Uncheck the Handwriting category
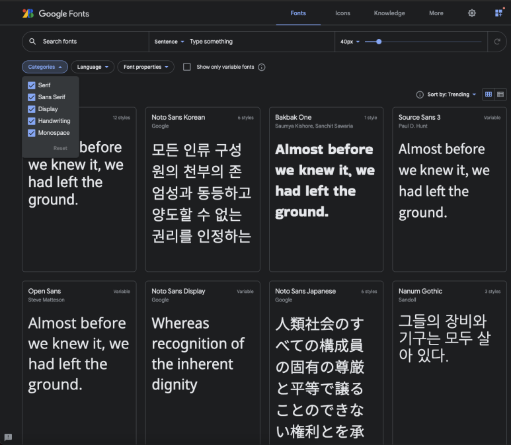Viewport: 511px width, 445px height. point(32,121)
